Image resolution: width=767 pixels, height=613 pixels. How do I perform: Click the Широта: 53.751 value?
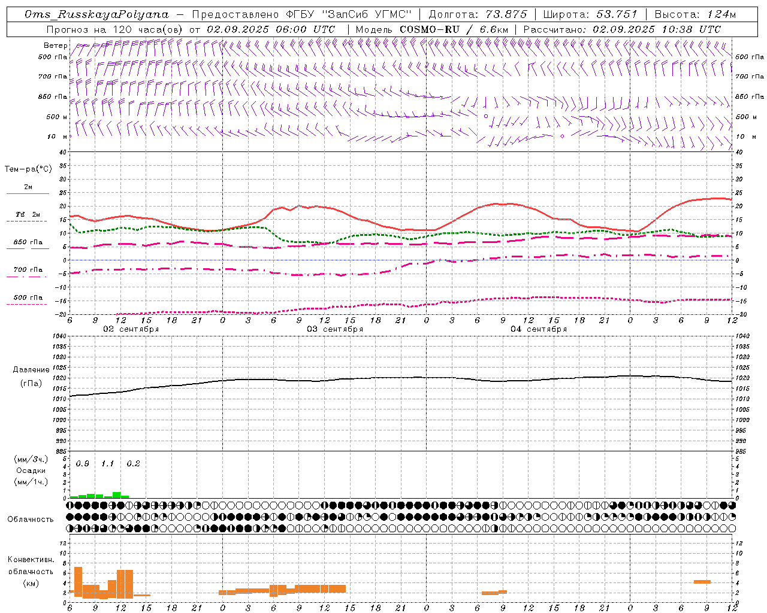[590, 14]
